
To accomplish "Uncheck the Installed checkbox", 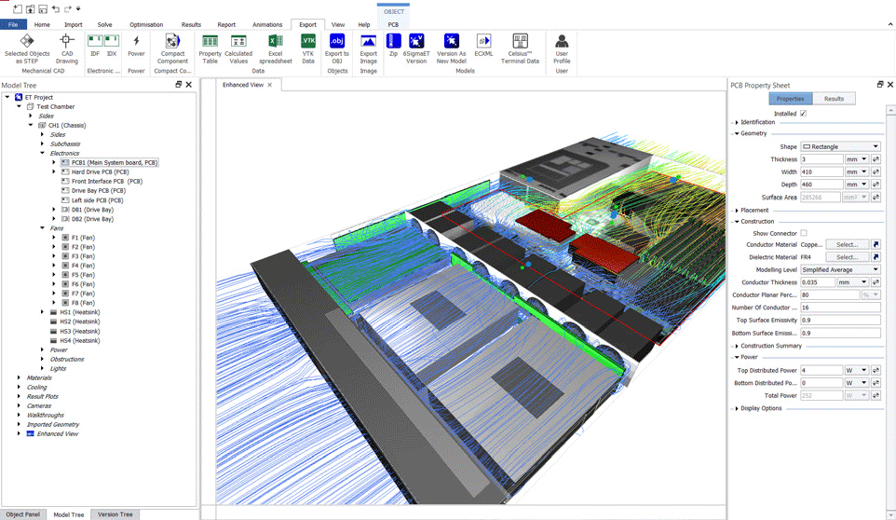I will point(803,114).
